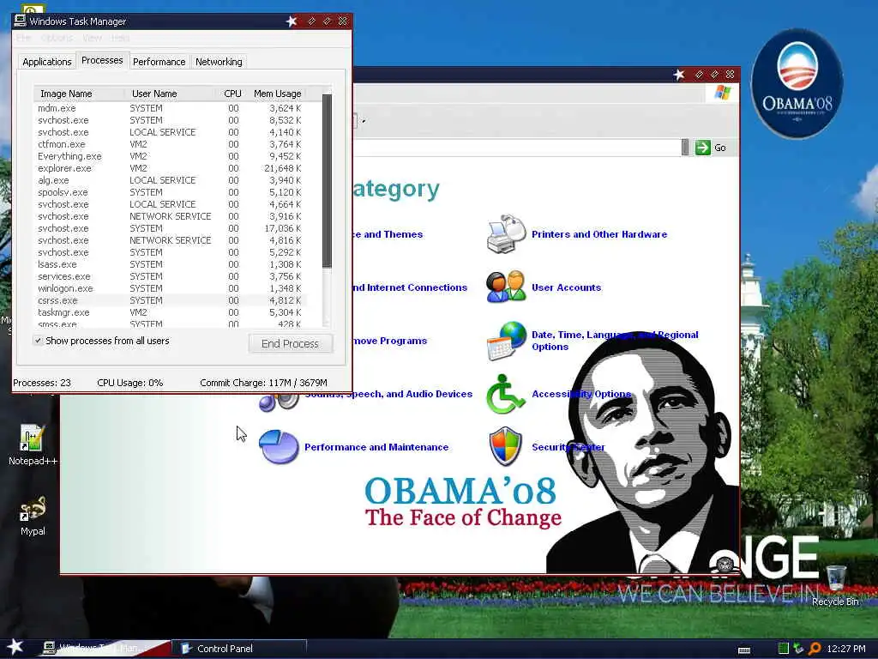Click the keyboard tray icon
Viewport: 878px width, 659px height.
[744, 650]
